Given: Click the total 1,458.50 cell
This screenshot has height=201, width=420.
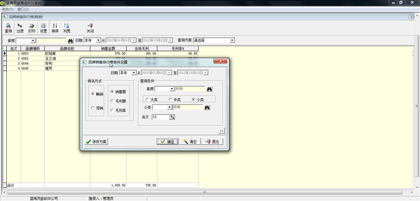Looking at the screenshot, I should 108,185.
